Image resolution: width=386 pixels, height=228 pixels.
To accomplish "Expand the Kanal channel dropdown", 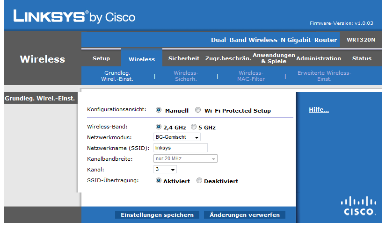I will tap(165, 169).
